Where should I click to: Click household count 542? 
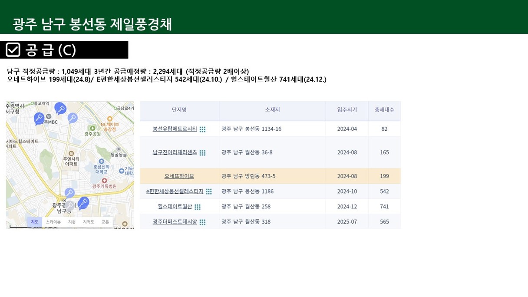click(x=384, y=191)
